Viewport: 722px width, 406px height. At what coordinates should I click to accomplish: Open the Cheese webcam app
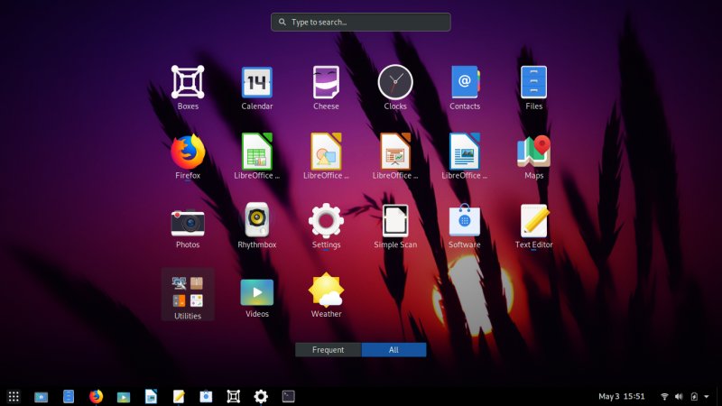tap(326, 88)
